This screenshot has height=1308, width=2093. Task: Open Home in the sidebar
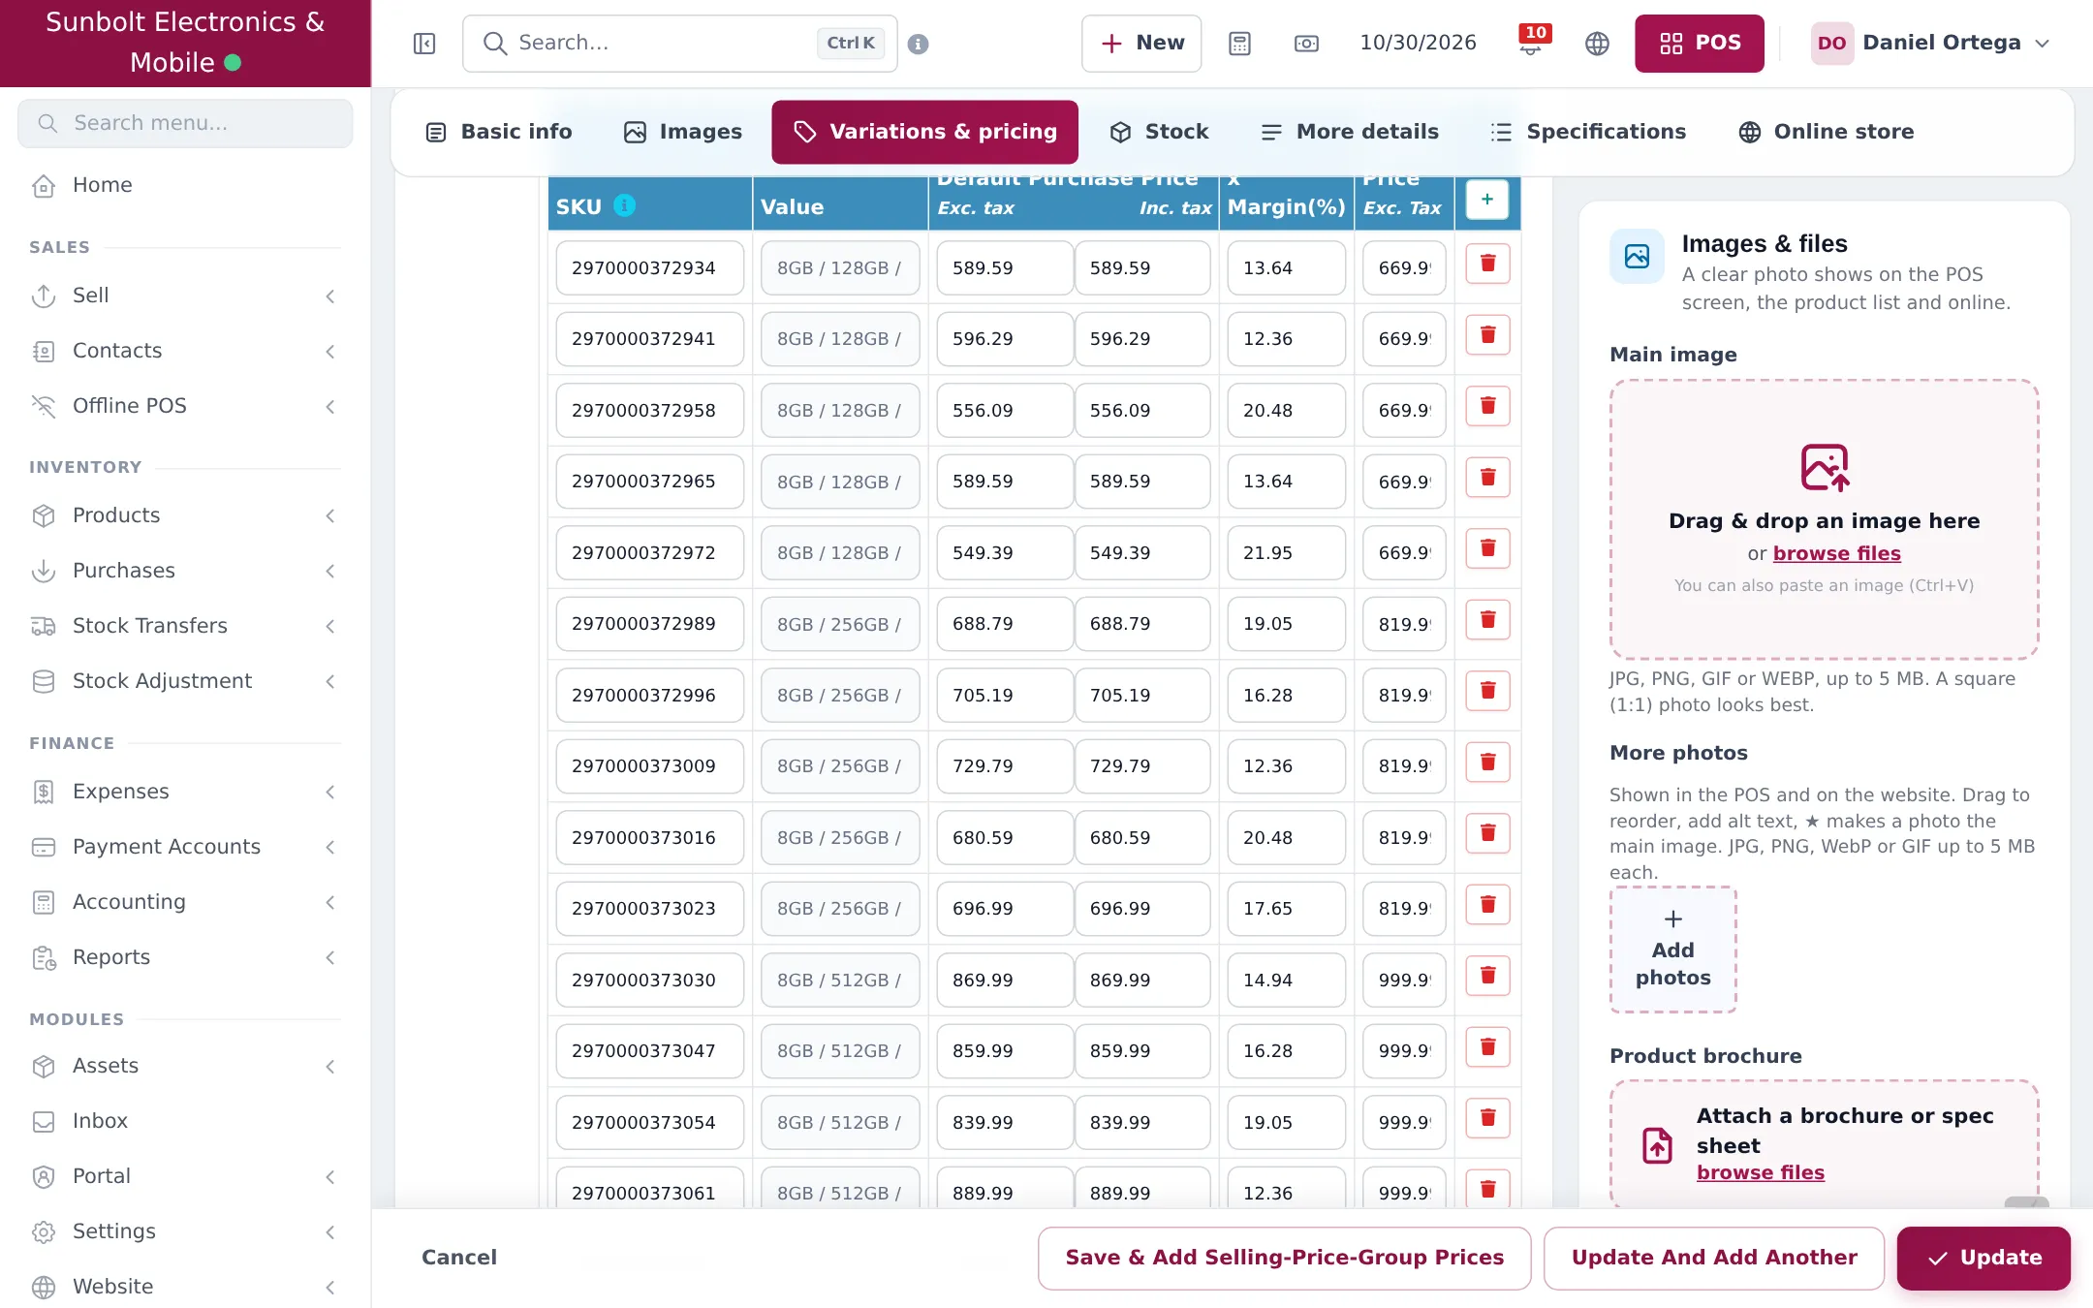(185, 185)
